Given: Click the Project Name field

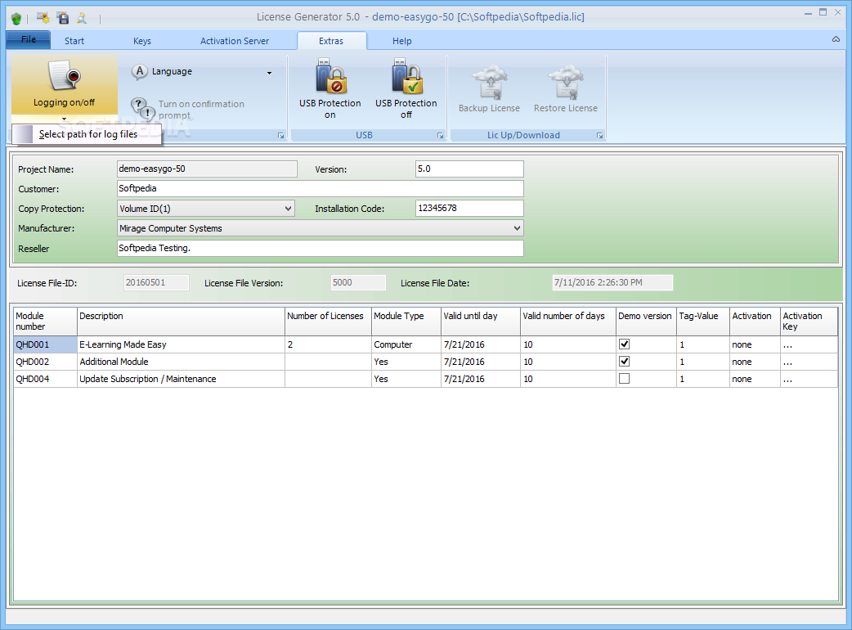Looking at the screenshot, I should pyautogui.click(x=207, y=169).
